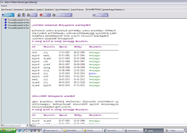
Task: Click end date 06-02-1990
Action: pos(79,52)
